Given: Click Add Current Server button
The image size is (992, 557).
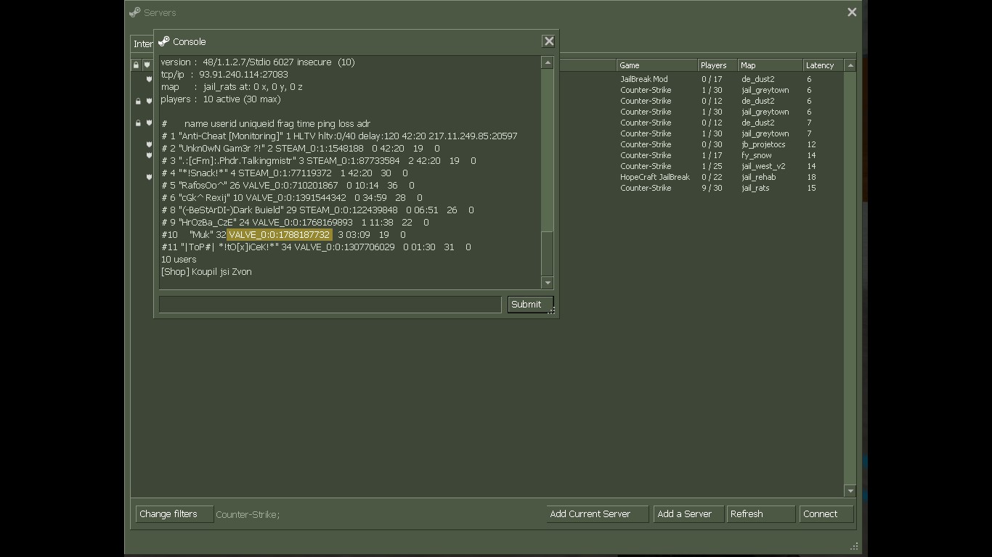Looking at the screenshot, I should click(597, 514).
